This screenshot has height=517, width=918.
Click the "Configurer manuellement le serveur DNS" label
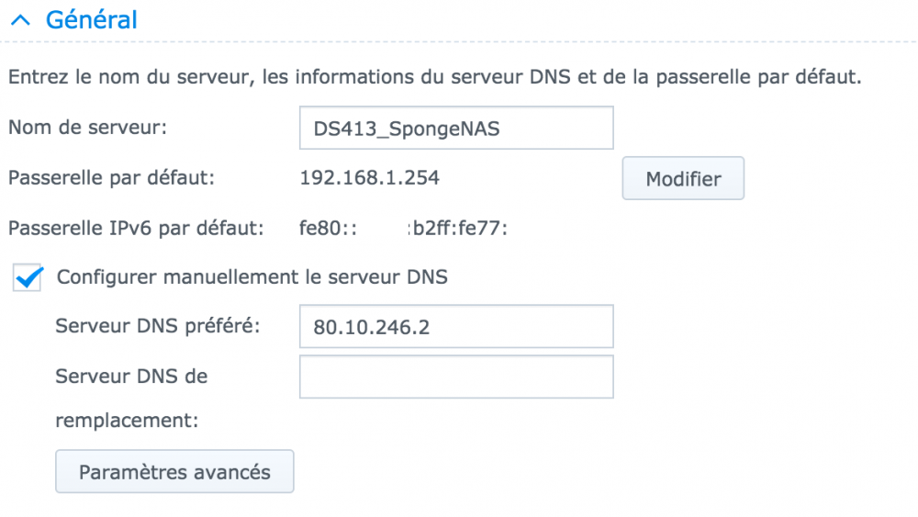pos(252,276)
